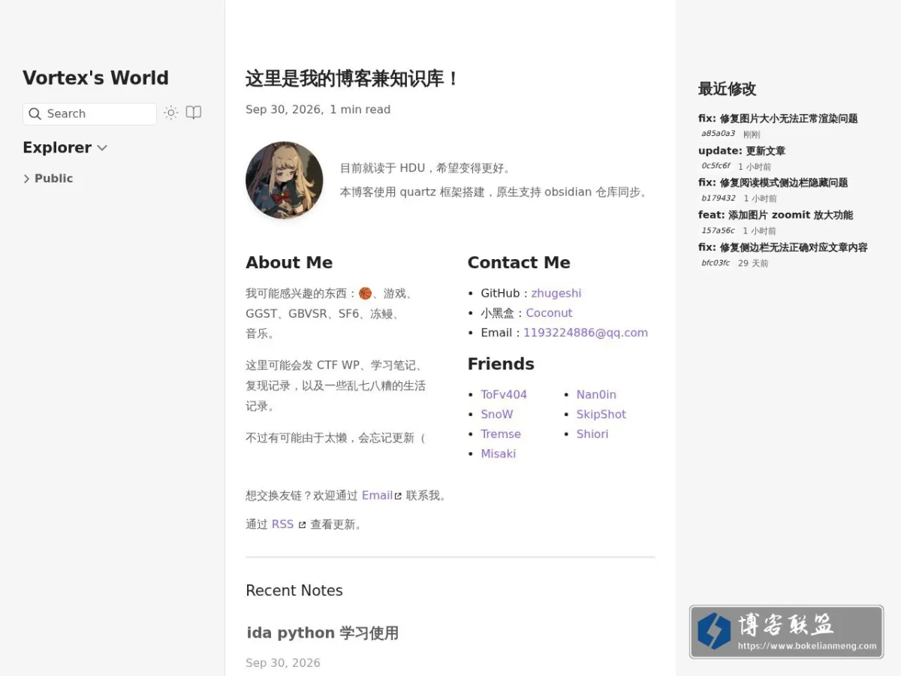Viewport: 901px width, 676px height.
Task: Visit friend Shiori's site
Action: tap(592, 433)
